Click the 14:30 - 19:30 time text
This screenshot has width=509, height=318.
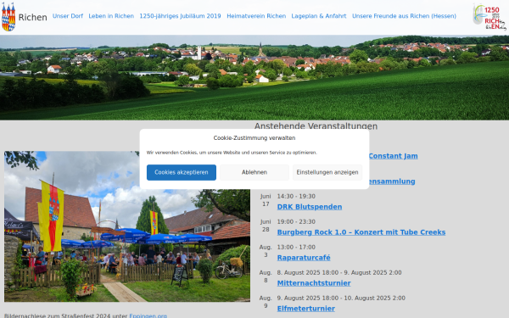pyautogui.click(x=296, y=197)
